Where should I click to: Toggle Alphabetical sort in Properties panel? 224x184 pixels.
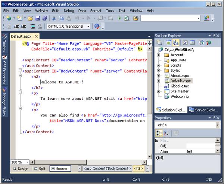[166, 133]
